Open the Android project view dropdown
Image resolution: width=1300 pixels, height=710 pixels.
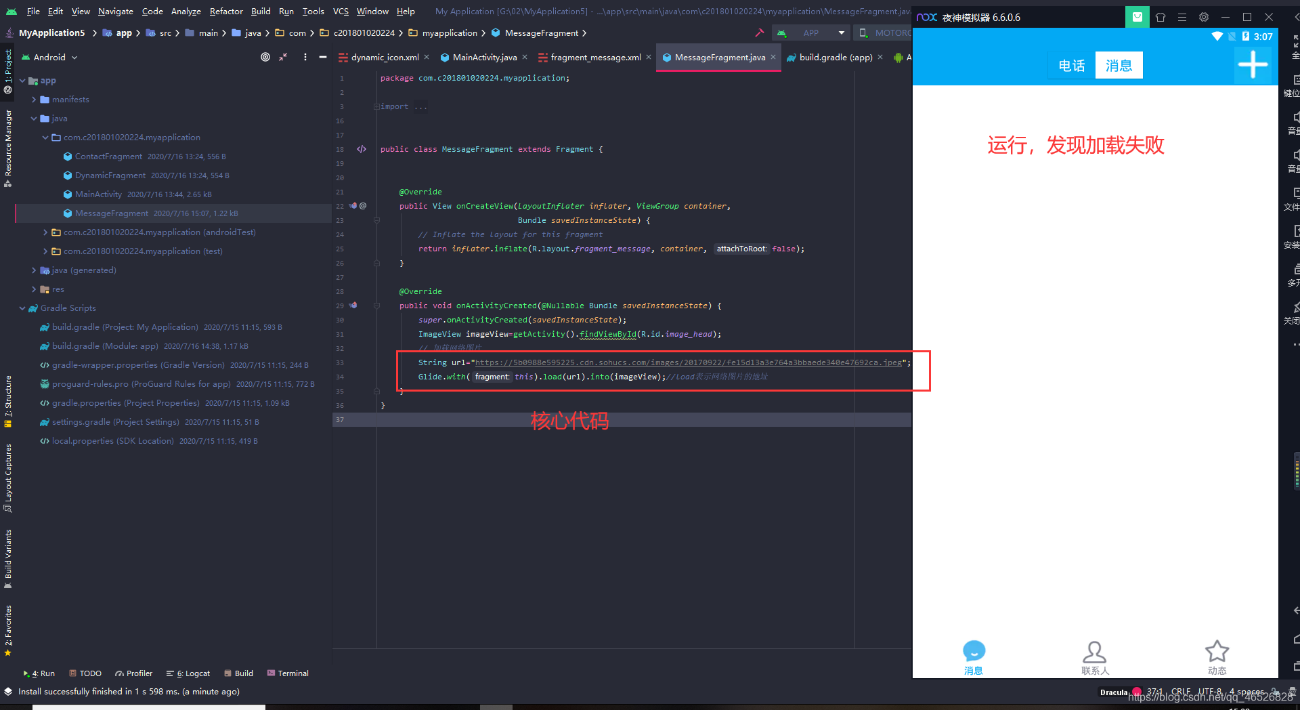point(49,57)
